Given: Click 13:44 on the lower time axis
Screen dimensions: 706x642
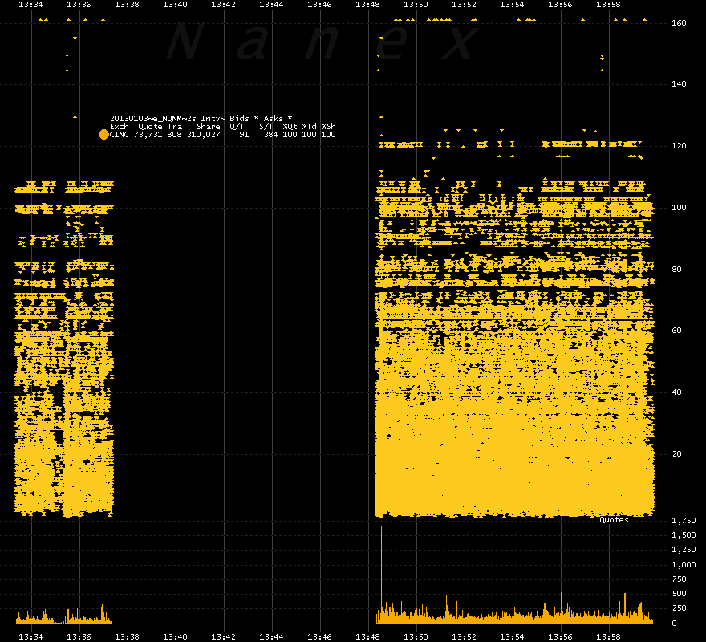Looking at the screenshot, I should [x=271, y=637].
